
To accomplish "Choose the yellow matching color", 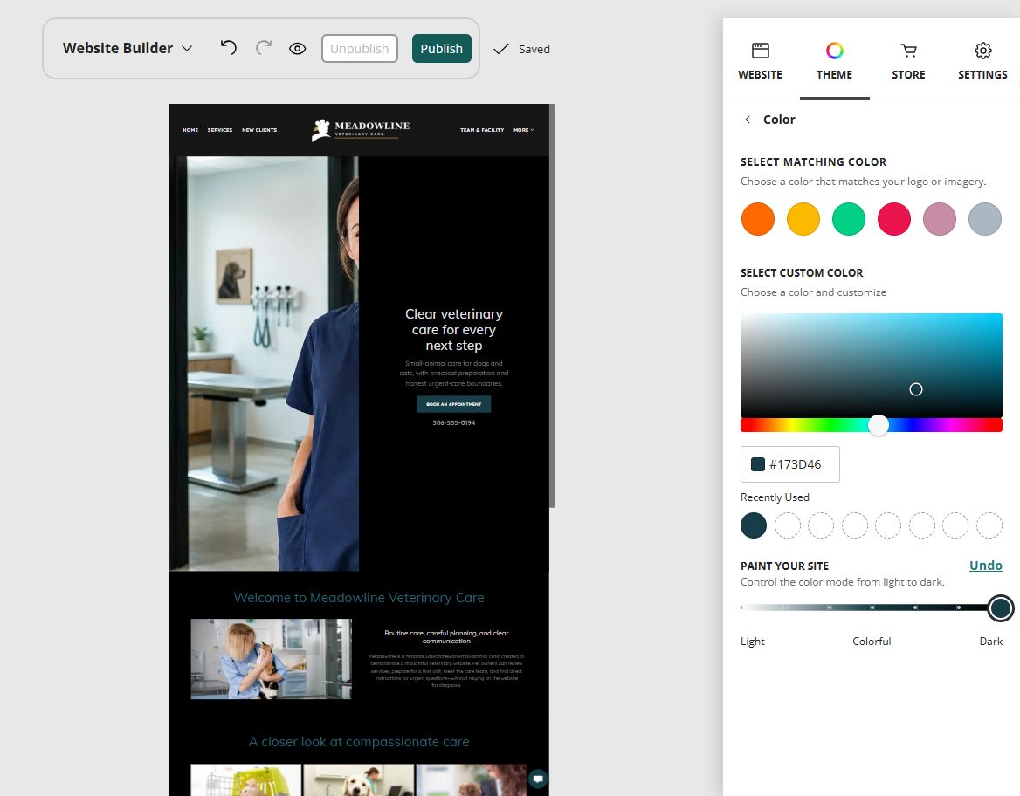I will pyautogui.click(x=803, y=218).
